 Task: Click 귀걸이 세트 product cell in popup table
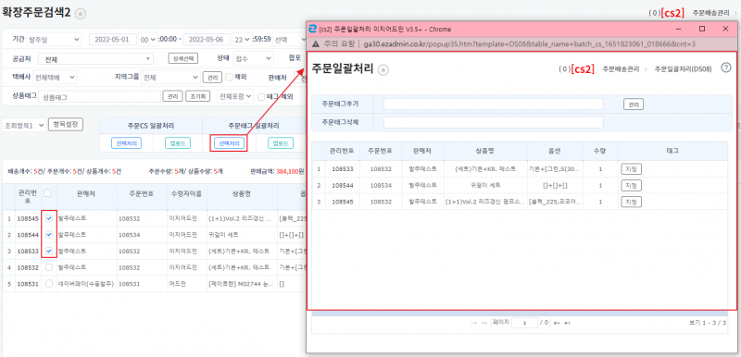[x=485, y=185]
